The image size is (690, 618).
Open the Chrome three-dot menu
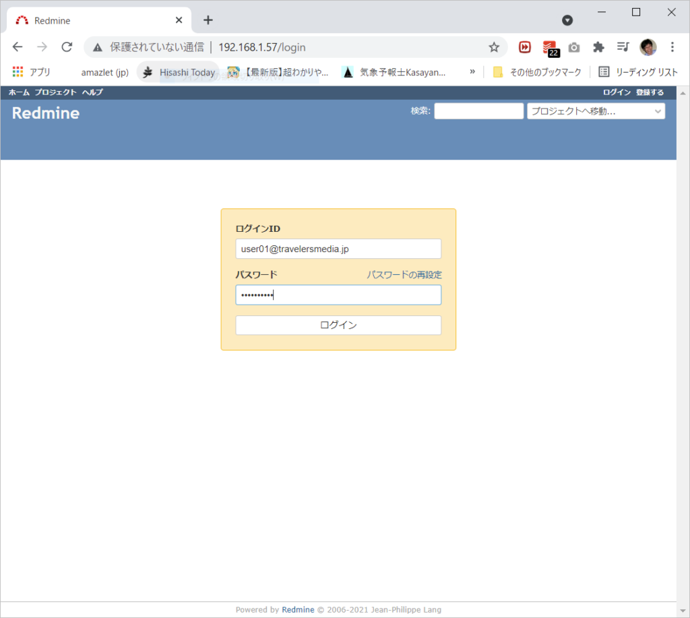(x=672, y=47)
